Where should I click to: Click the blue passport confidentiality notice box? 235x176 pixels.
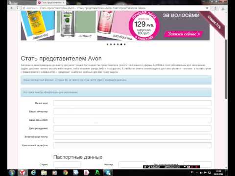(116, 80)
